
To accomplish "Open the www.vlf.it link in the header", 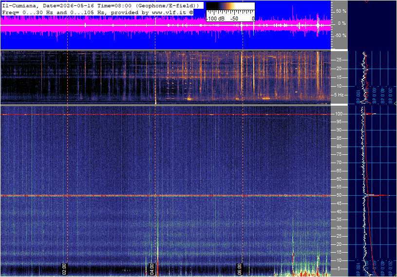I will [x=170, y=12].
